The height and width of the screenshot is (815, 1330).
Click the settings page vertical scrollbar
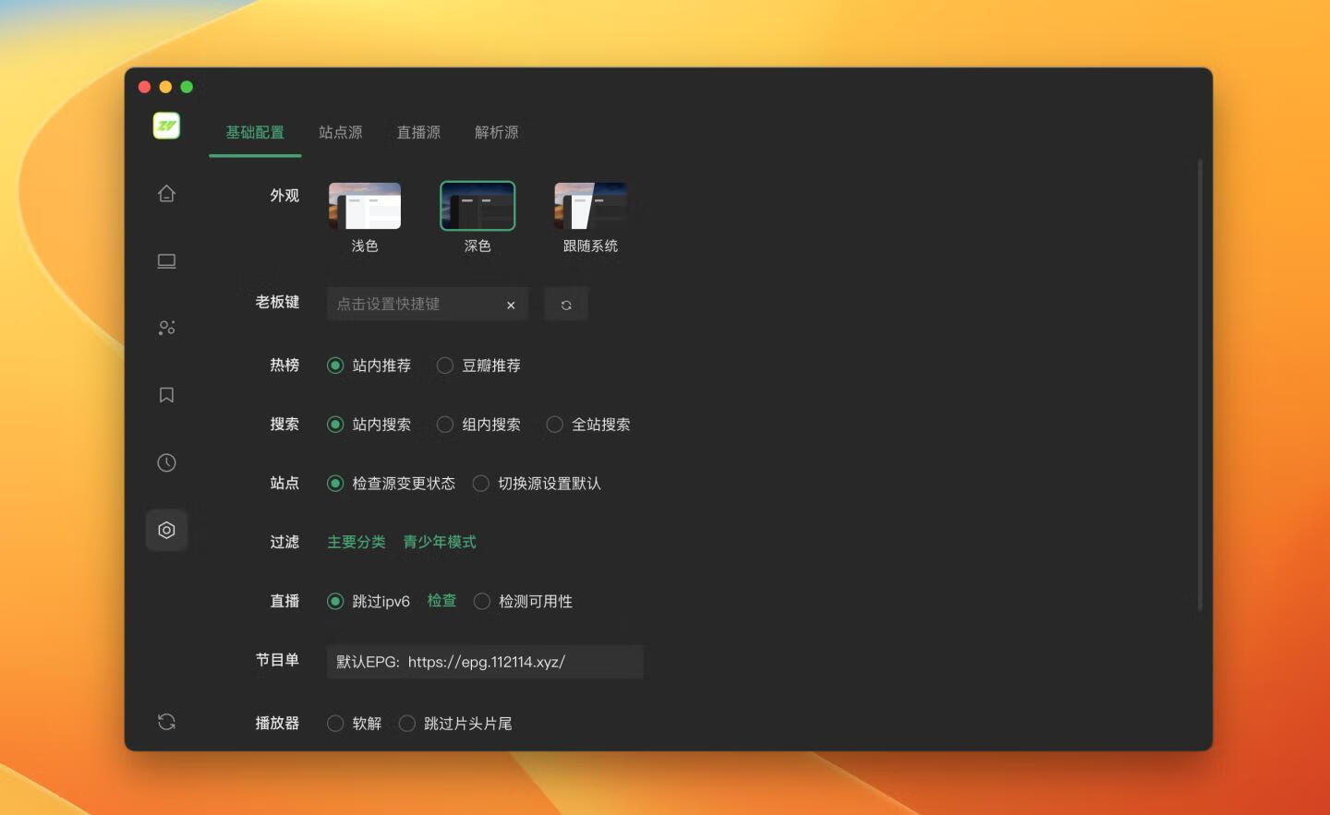coord(1200,384)
